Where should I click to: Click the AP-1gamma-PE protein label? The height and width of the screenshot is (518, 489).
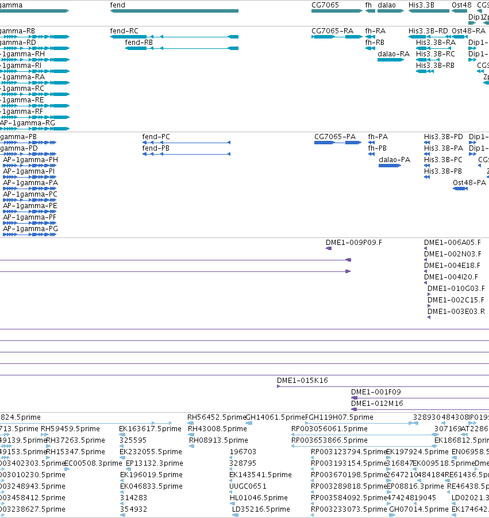pos(30,205)
